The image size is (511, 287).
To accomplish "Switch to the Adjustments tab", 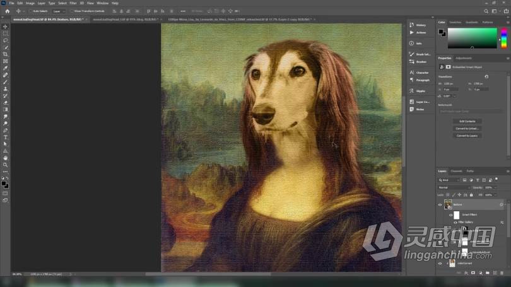I will pos(464,58).
